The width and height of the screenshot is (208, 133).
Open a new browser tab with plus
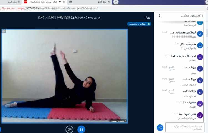coord(116,2)
